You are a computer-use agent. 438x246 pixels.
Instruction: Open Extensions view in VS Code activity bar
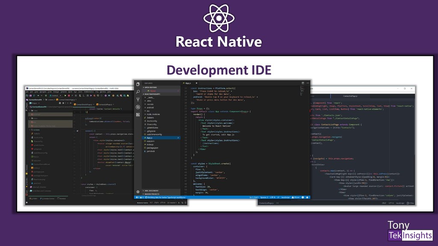pyautogui.click(x=138, y=114)
